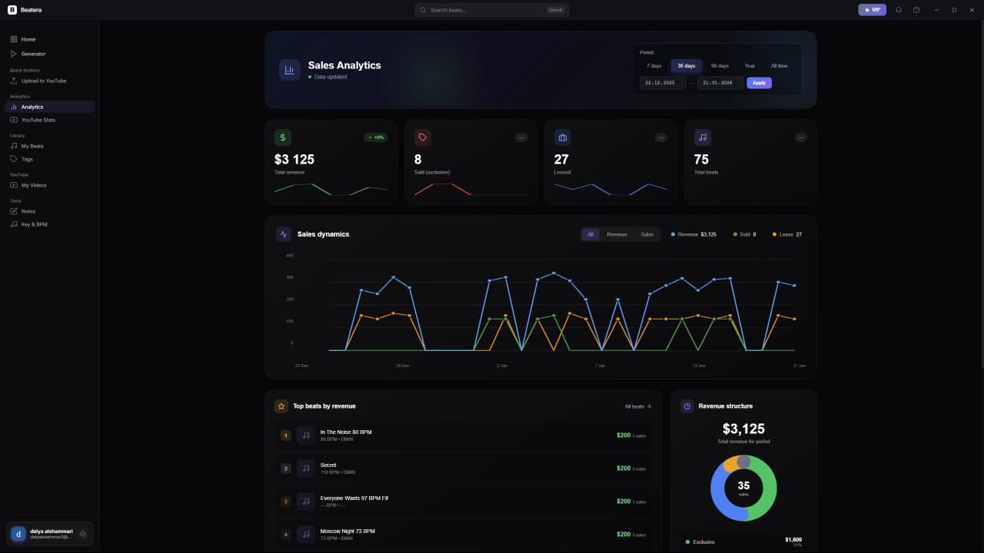Click the notifications bell in titlebar
This screenshot has width=984, height=553.
pyautogui.click(x=898, y=10)
